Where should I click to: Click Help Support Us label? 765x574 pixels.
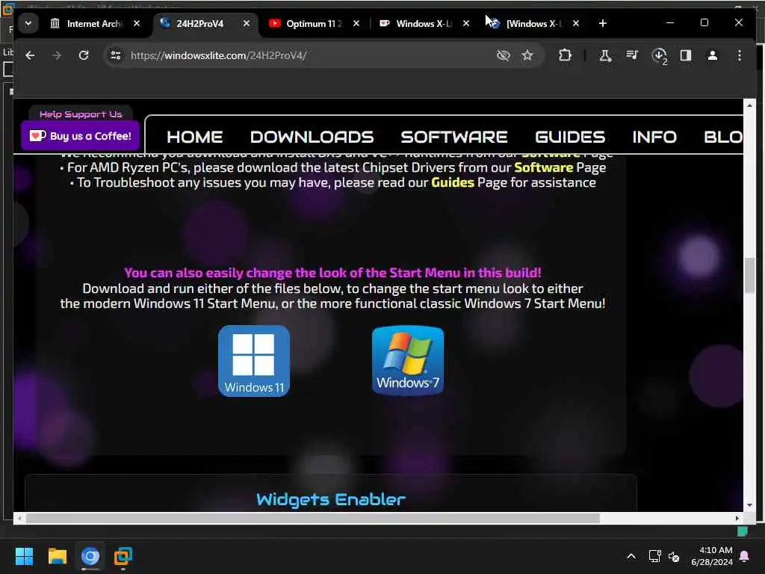coord(81,114)
